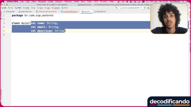Close the Autor.kt tab
This screenshot has height=107, width=191.
[91, 12]
